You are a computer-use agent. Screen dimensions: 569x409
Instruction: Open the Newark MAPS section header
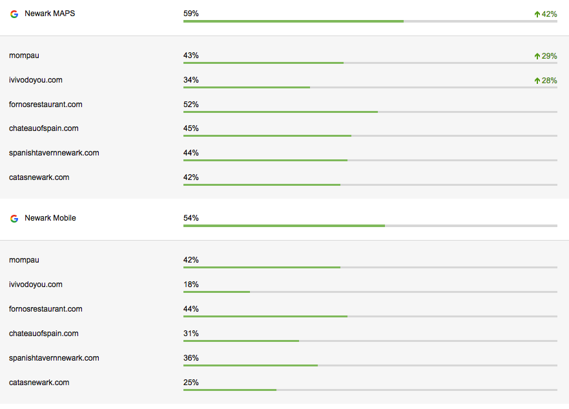tap(50, 13)
